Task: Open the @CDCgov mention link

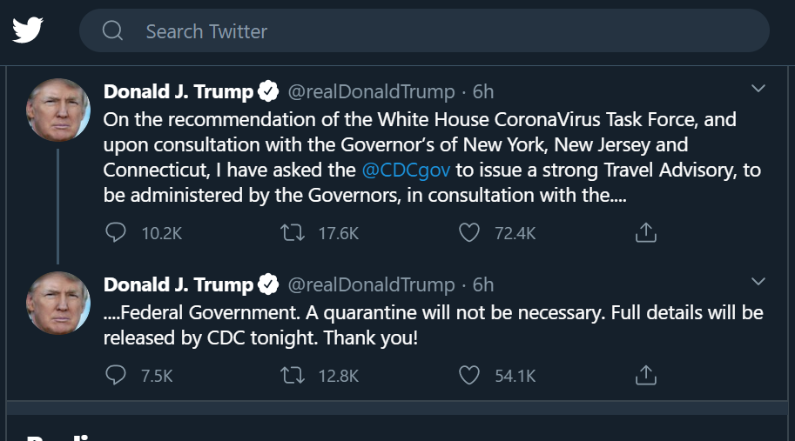Action: coord(406,170)
